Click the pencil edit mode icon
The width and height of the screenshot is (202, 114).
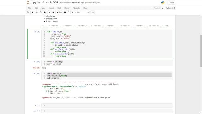(163, 8)
